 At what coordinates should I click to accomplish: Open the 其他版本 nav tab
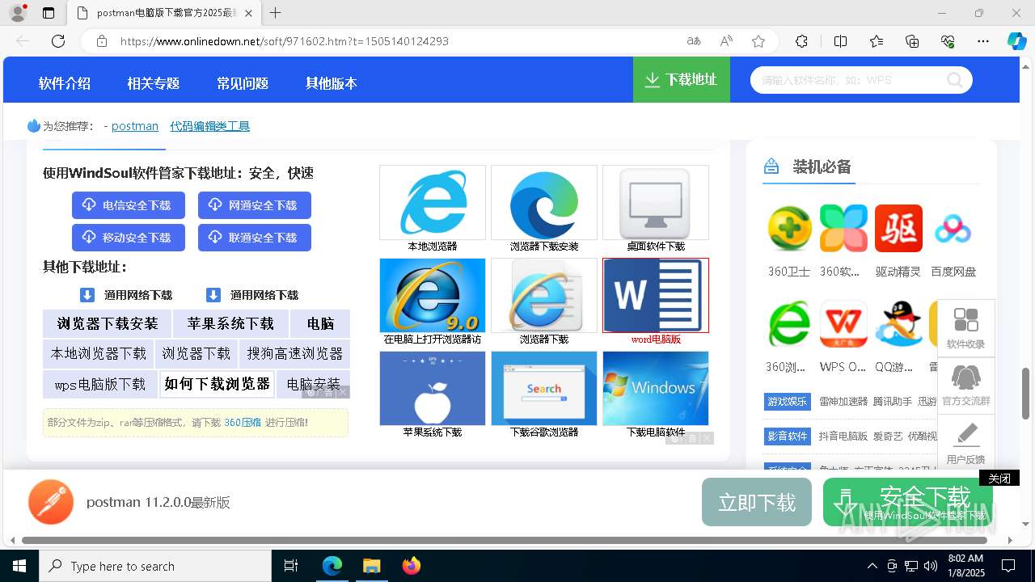(x=332, y=83)
